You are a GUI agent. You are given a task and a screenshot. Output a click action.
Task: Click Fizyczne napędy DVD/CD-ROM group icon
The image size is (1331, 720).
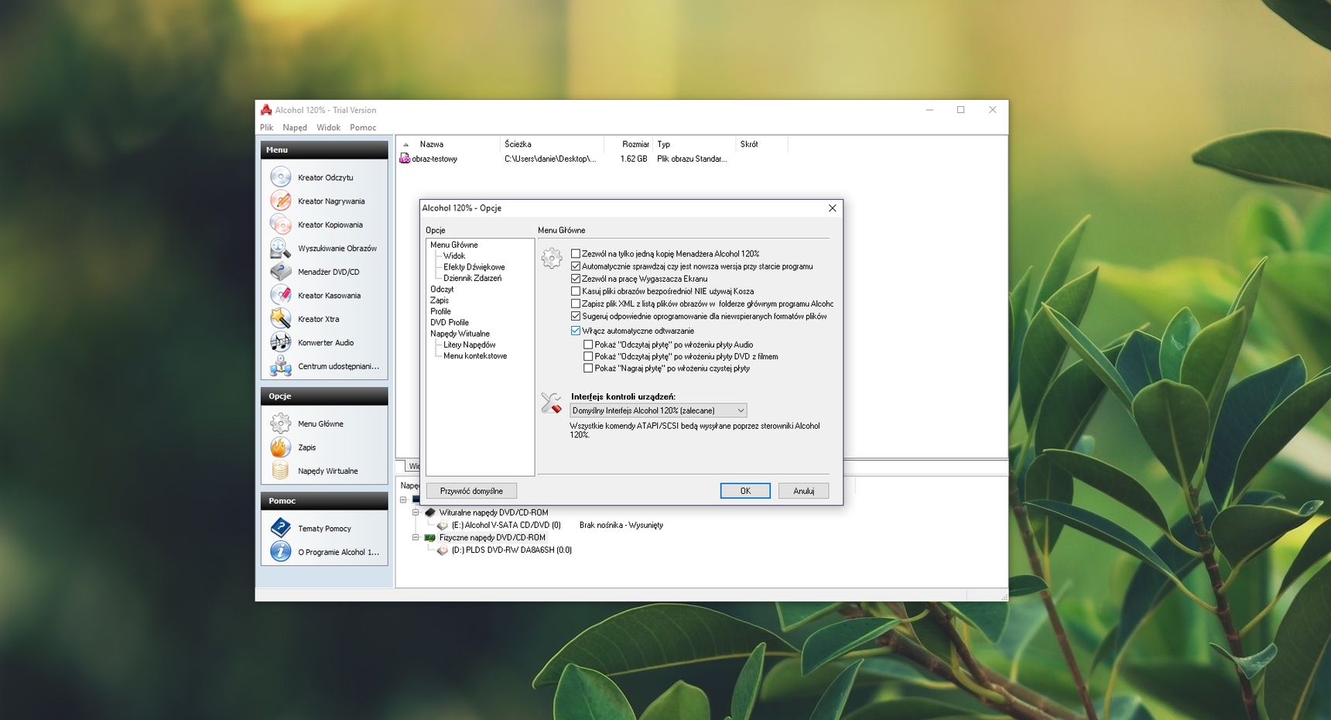click(430, 537)
